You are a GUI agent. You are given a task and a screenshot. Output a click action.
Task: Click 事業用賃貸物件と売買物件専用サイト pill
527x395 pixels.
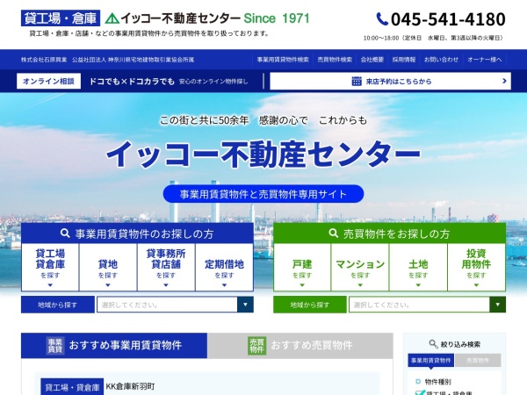coord(263,194)
